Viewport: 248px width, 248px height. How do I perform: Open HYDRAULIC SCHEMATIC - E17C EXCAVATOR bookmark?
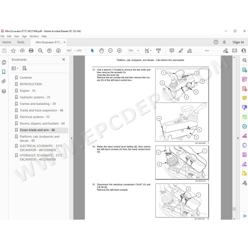[x=41, y=157]
